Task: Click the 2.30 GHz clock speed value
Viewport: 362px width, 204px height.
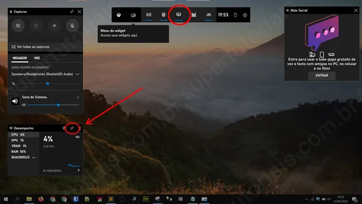Action: pyautogui.click(x=48, y=147)
